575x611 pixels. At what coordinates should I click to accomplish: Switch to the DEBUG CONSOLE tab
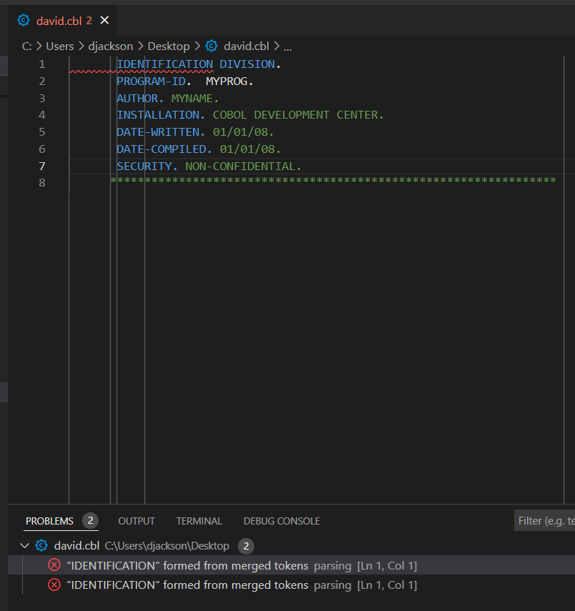(281, 521)
